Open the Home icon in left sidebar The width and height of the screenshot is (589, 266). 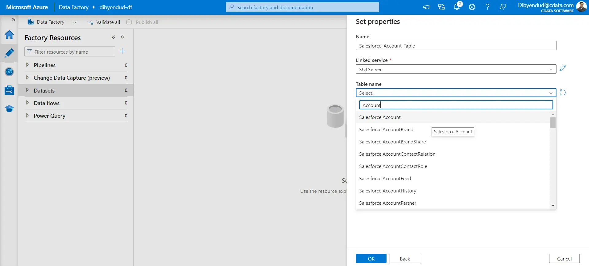pyautogui.click(x=9, y=35)
